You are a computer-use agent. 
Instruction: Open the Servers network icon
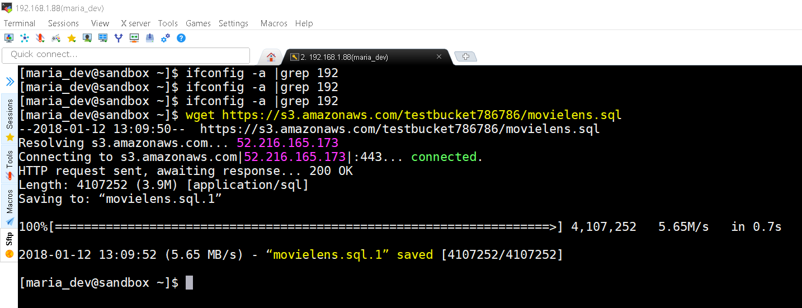25,38
